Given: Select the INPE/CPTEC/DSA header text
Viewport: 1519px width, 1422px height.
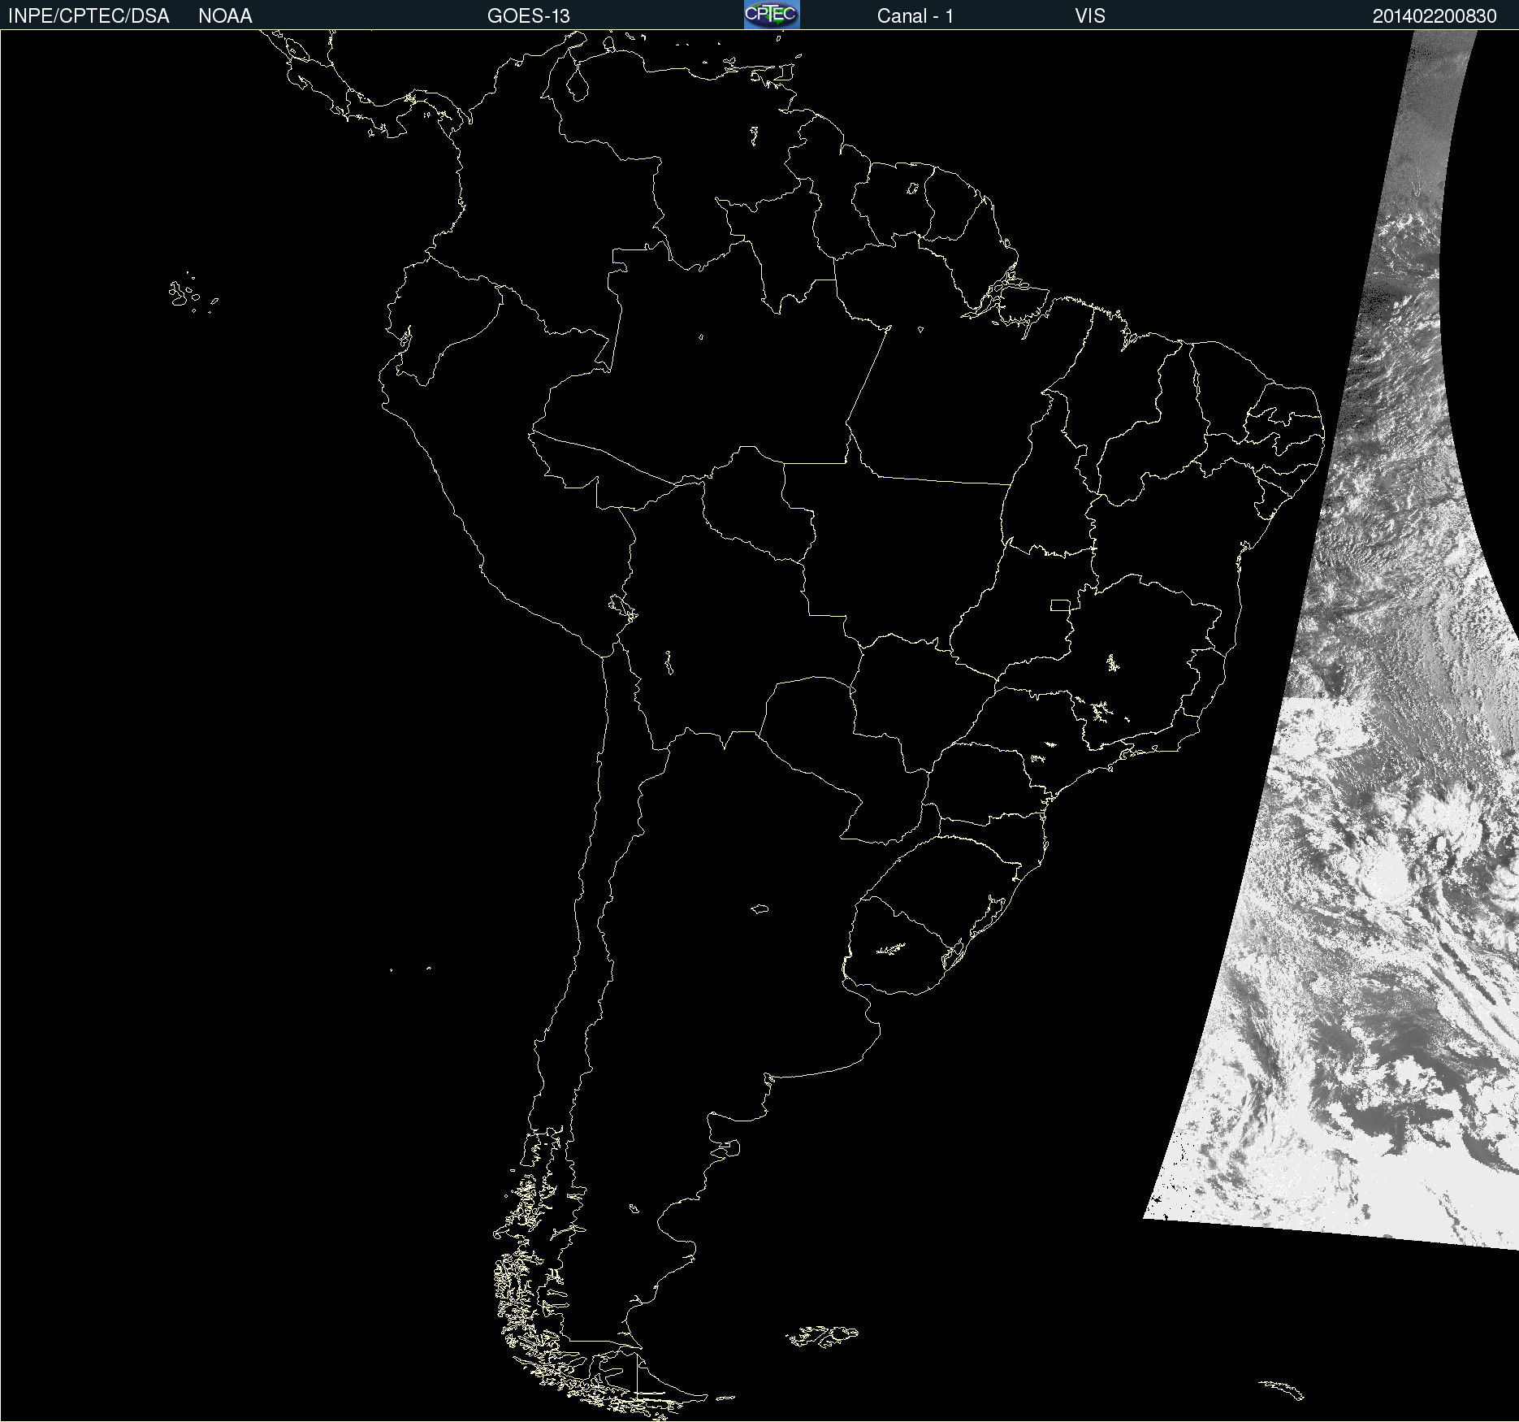Looking at the screenshot, I should [89, 16].
